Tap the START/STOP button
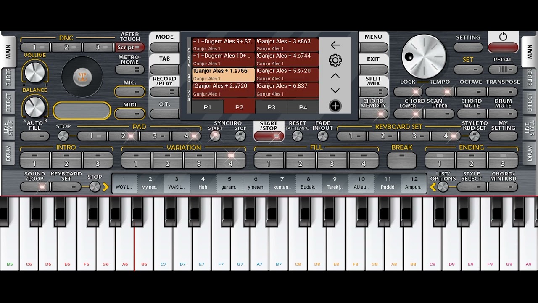The image size is (538, 303). 269,136
